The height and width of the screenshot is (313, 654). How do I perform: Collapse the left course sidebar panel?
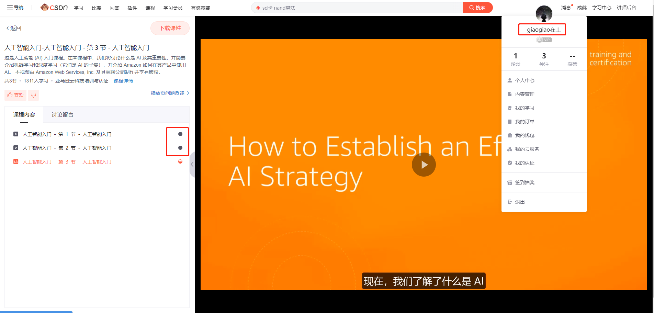pos(192,165)
